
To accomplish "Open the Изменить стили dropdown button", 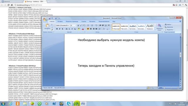I will tap(160, 27).
